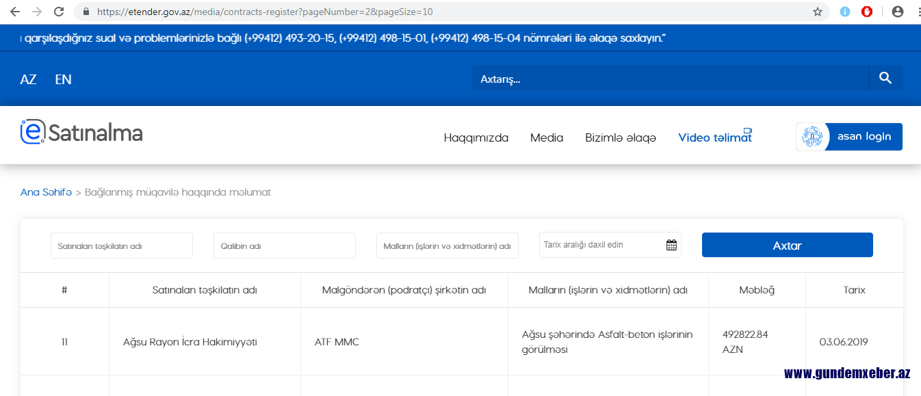Image resolution: width=921 pixels, height=396 pixels.
Task: Go back using browser back arrow
Action: pyautogui.click(x=15, y=12)
